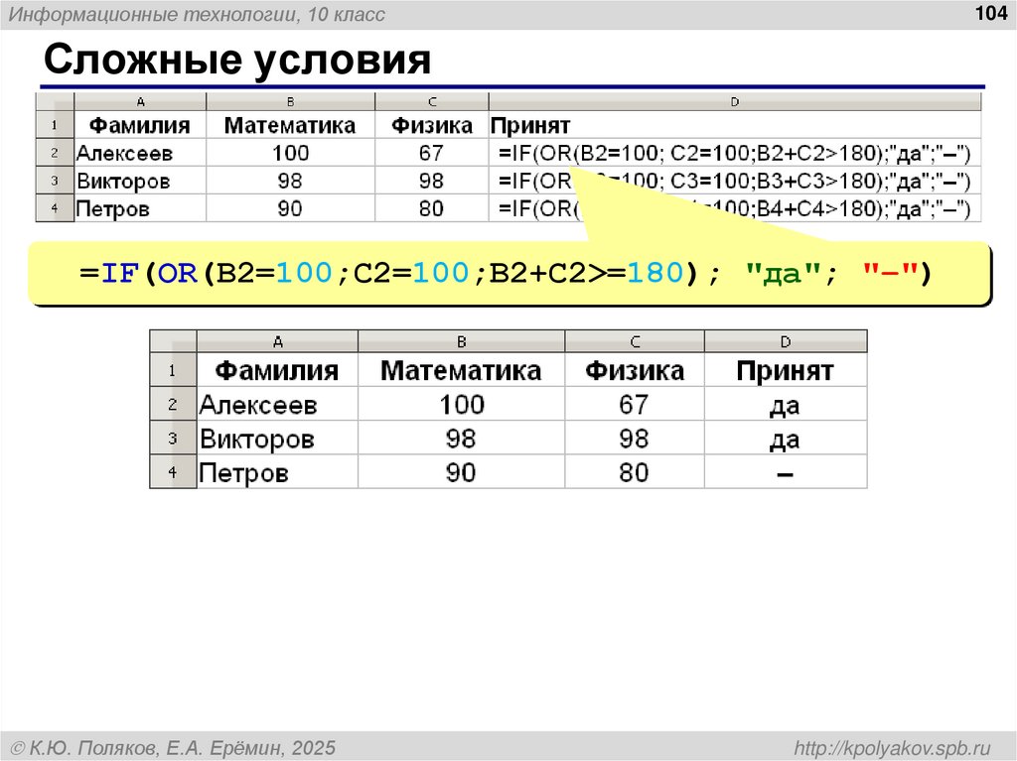Screen dimensions: 1017x761
Task: Click the top table cell 'Петров'
Action: click(140, 208)
